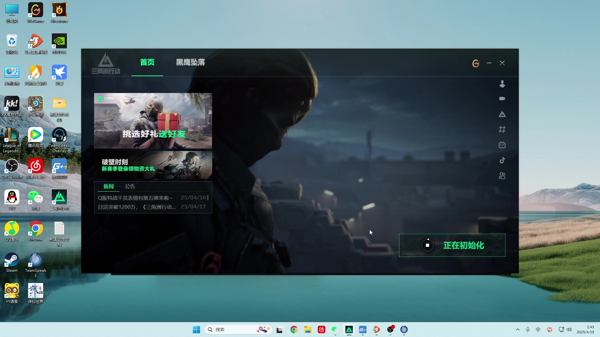Select 火绒安全软件 desktop icon
The height and width of the screenshot is (337, 600).
pos(36,75)
